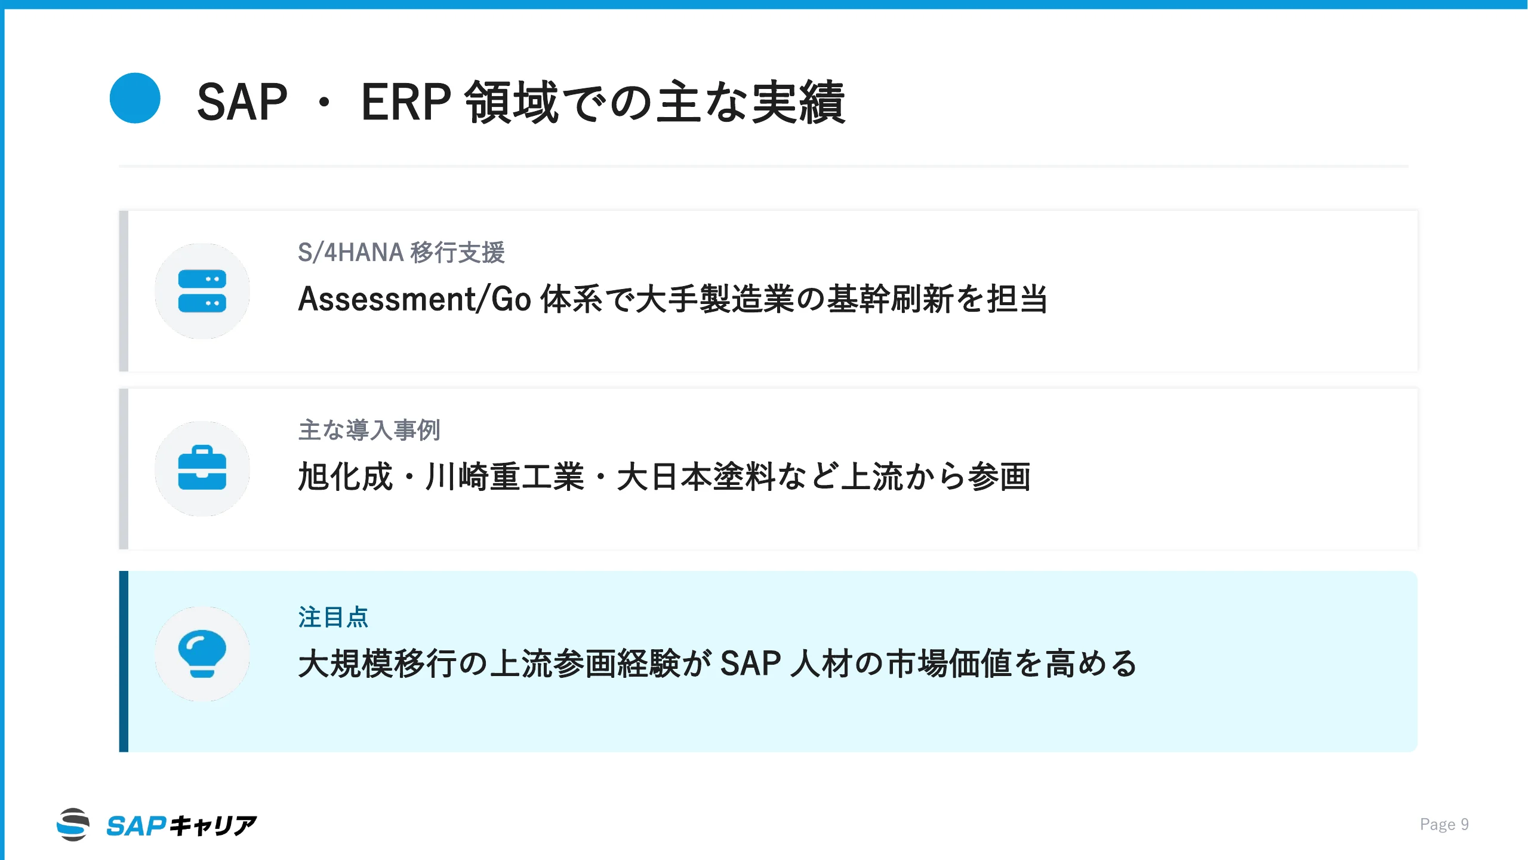This screenshot has height=860, width=1528.
Task: Click the blue top border strip of the slide
Action: click(x=764, y=4)
